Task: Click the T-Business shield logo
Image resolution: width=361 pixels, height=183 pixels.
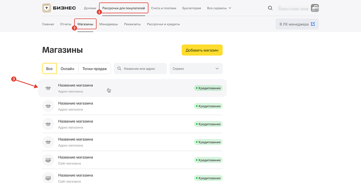Action: [x=46, y=8]
